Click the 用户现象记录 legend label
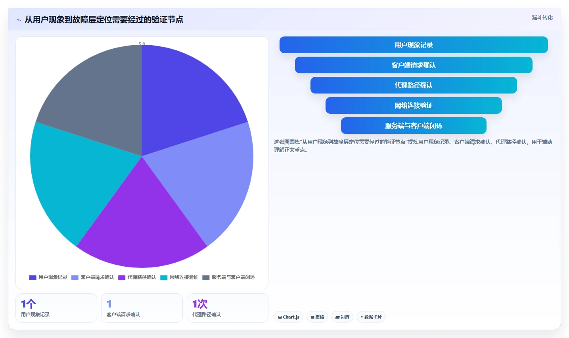Image resolution: width=569 pixels, height=338 pixels. tap(53, 277)
